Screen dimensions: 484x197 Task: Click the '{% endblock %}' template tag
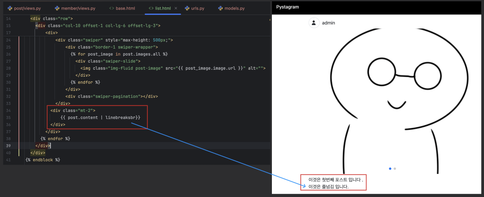[x=43, y=160]
